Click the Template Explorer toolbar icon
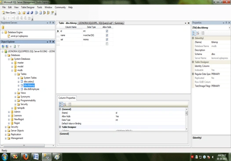This screenshot has width=231, height=161. point(48,13)
